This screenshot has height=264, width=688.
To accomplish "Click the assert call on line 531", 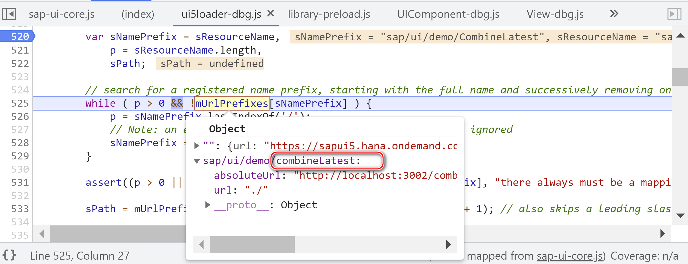I will [104, 182].
